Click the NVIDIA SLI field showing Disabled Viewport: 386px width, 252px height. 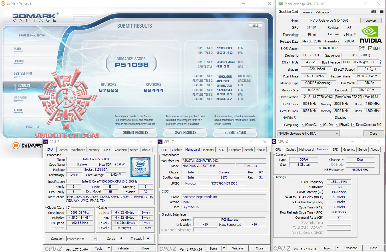coord(341,118)
